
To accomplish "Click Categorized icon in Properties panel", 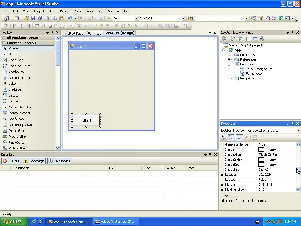I will pos(224,138).
